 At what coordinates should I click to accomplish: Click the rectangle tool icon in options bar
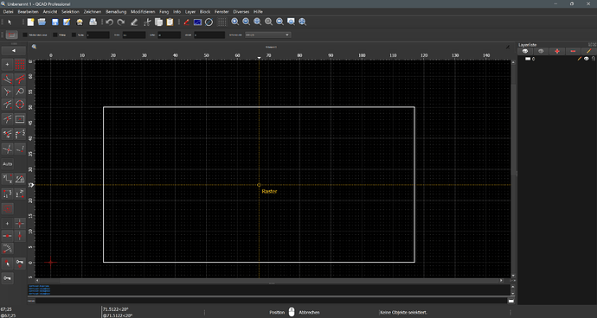pyautogui.click(x=12, y=35)
